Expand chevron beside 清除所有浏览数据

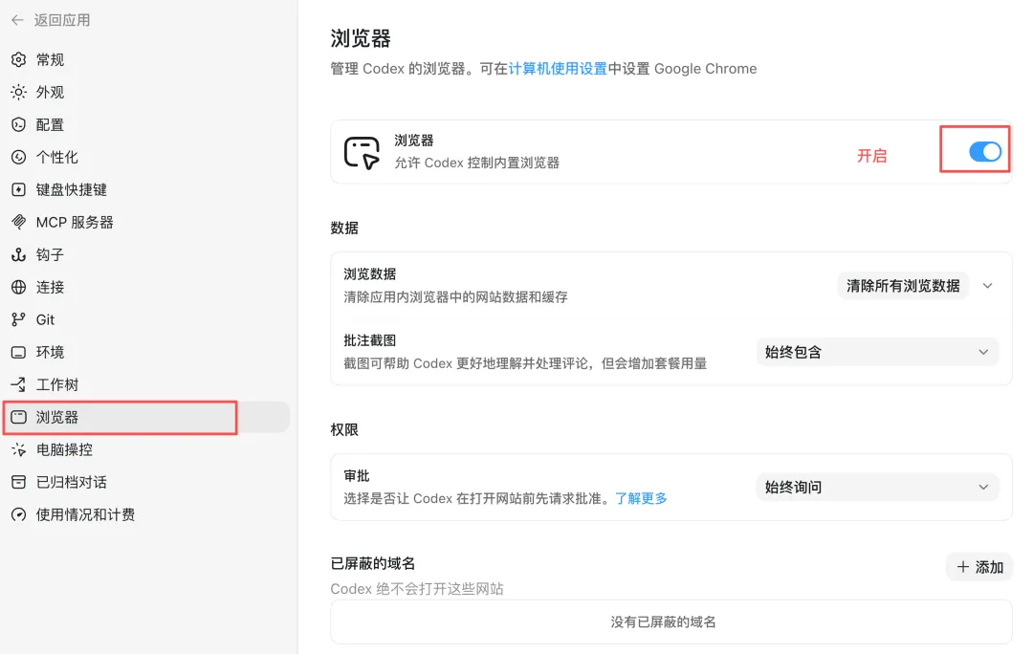pos(987,286)
